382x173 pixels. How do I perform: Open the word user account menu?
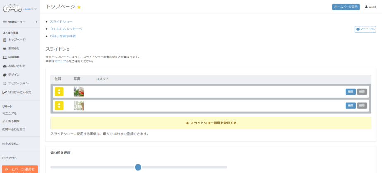370,7
